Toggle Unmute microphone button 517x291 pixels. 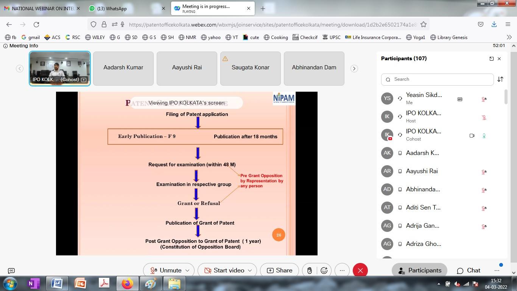pos(166,271)
